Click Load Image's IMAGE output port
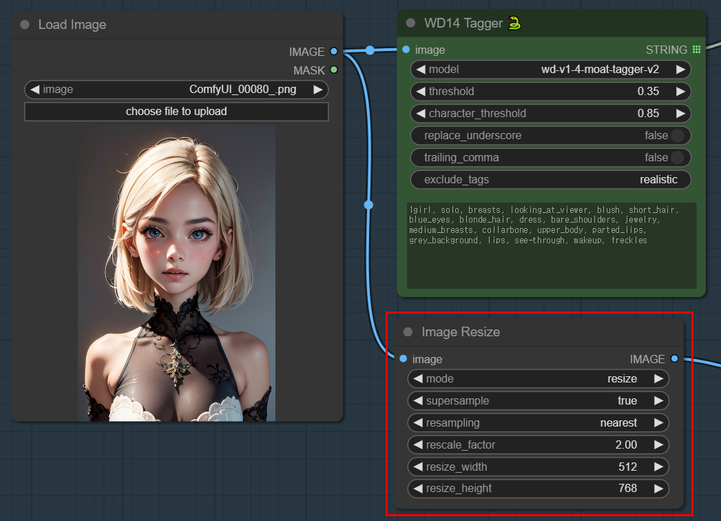Image resolution: width=721 pixels, height=521 pixels. (334, 51)
